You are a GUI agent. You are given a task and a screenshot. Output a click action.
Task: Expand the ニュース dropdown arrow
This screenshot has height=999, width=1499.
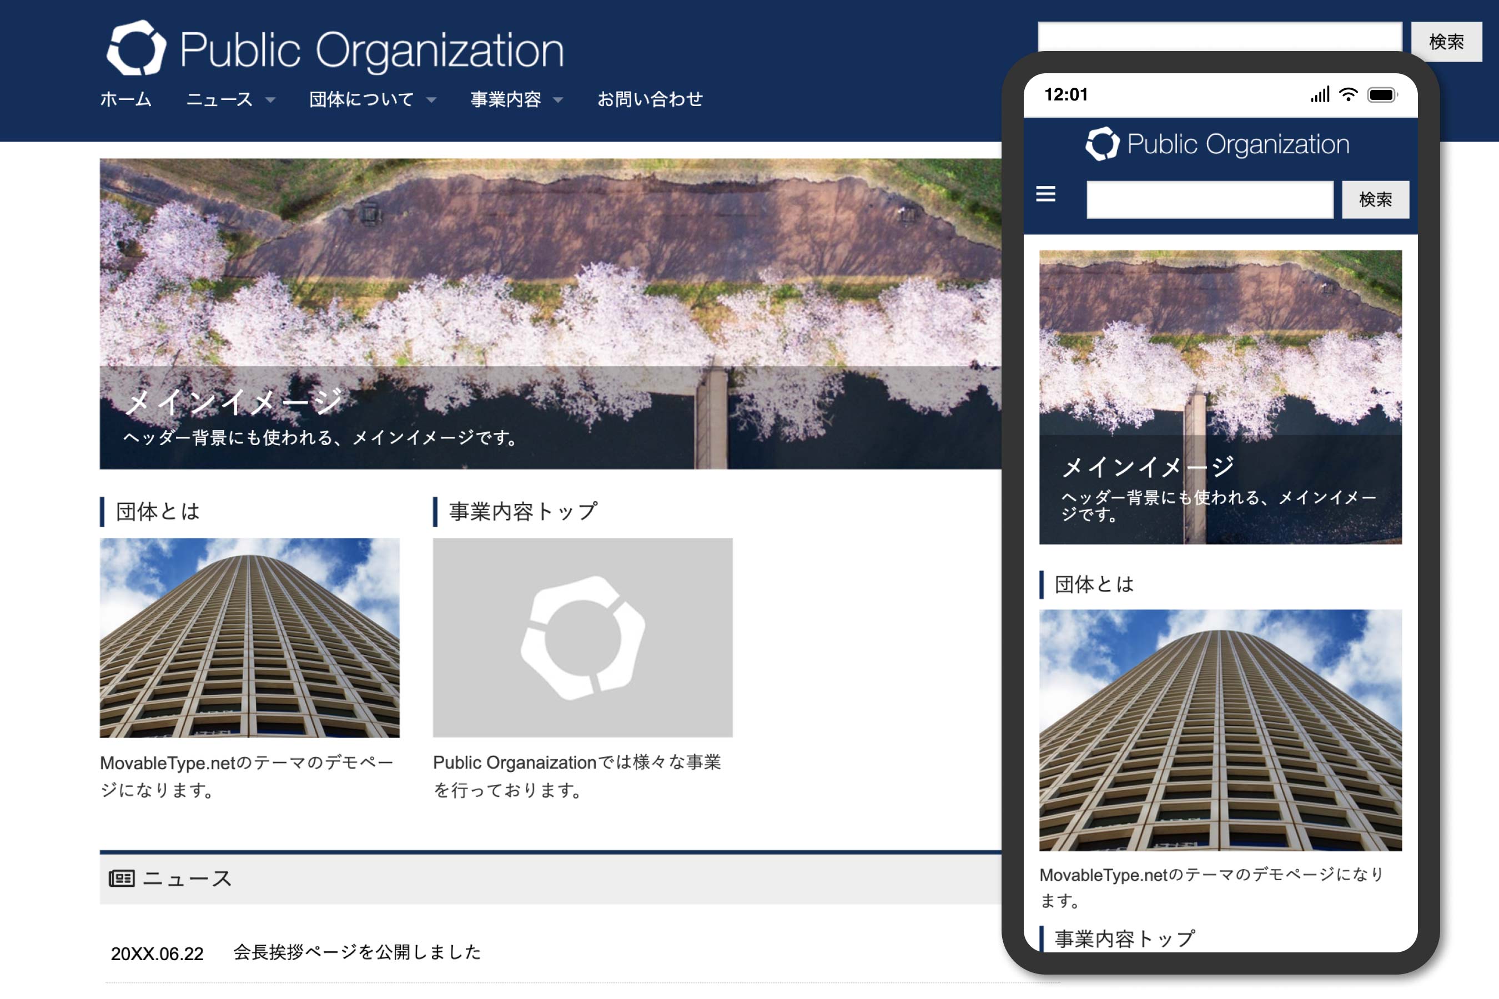[270, 100]
